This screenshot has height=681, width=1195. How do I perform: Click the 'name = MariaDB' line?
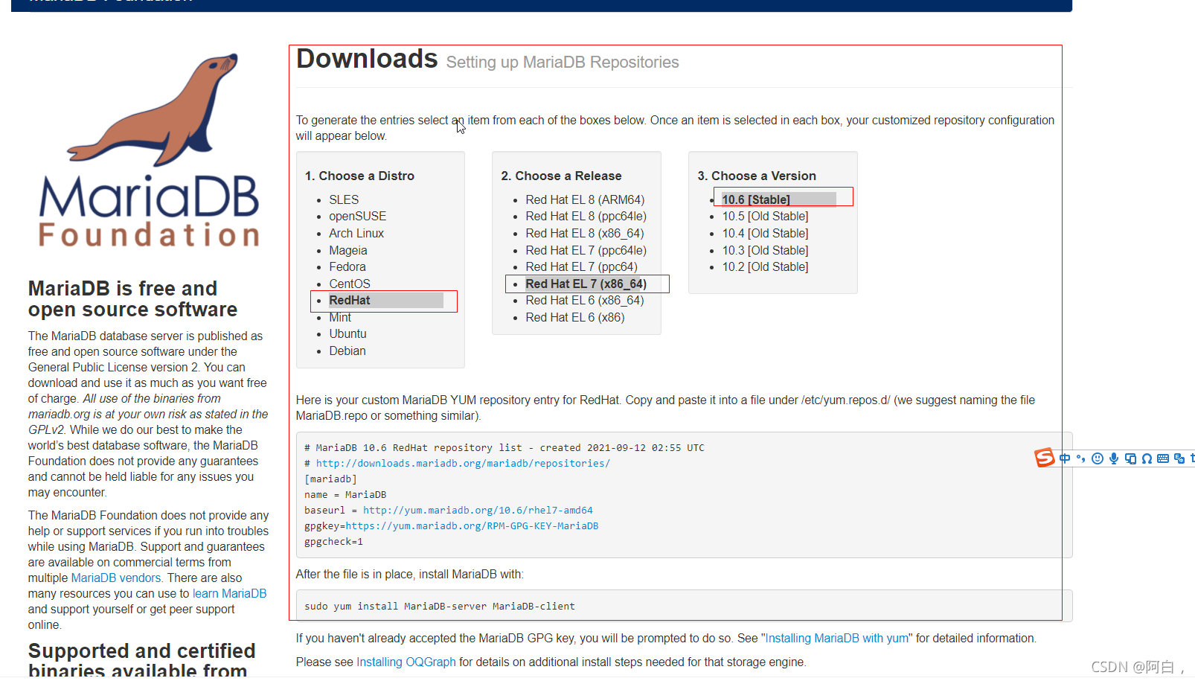(x=345, y=494)
